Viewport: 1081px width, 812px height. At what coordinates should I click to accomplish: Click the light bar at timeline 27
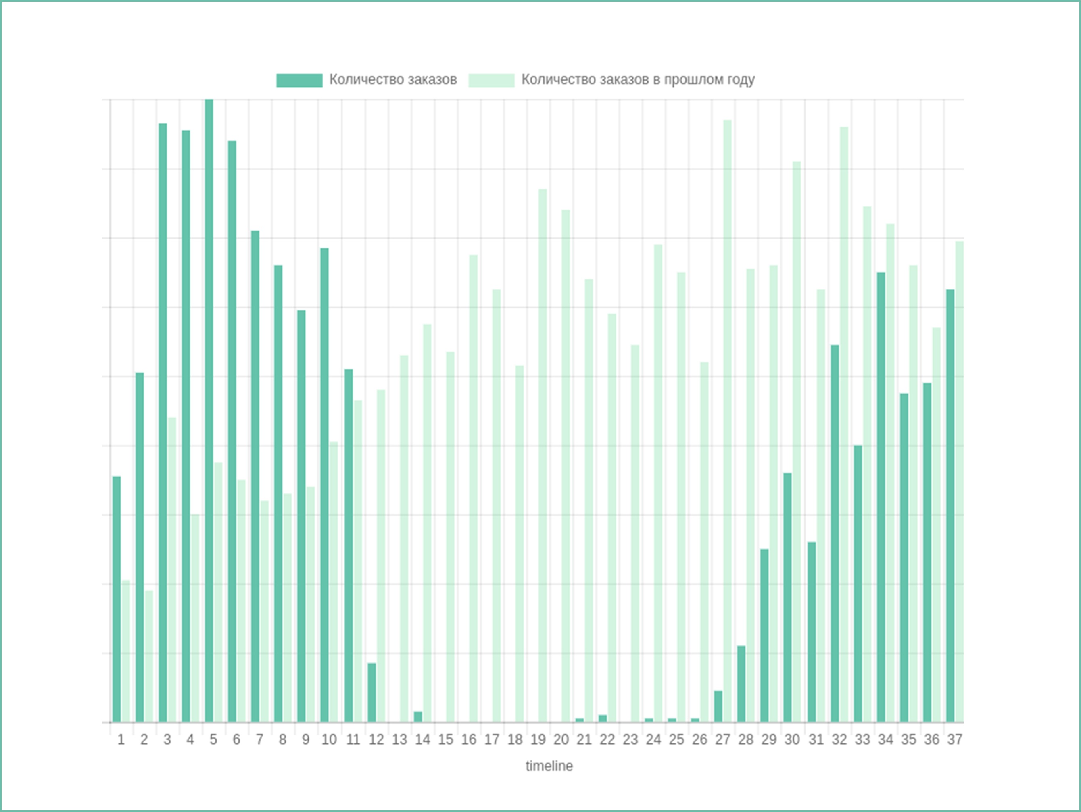(x=728, y=420)
